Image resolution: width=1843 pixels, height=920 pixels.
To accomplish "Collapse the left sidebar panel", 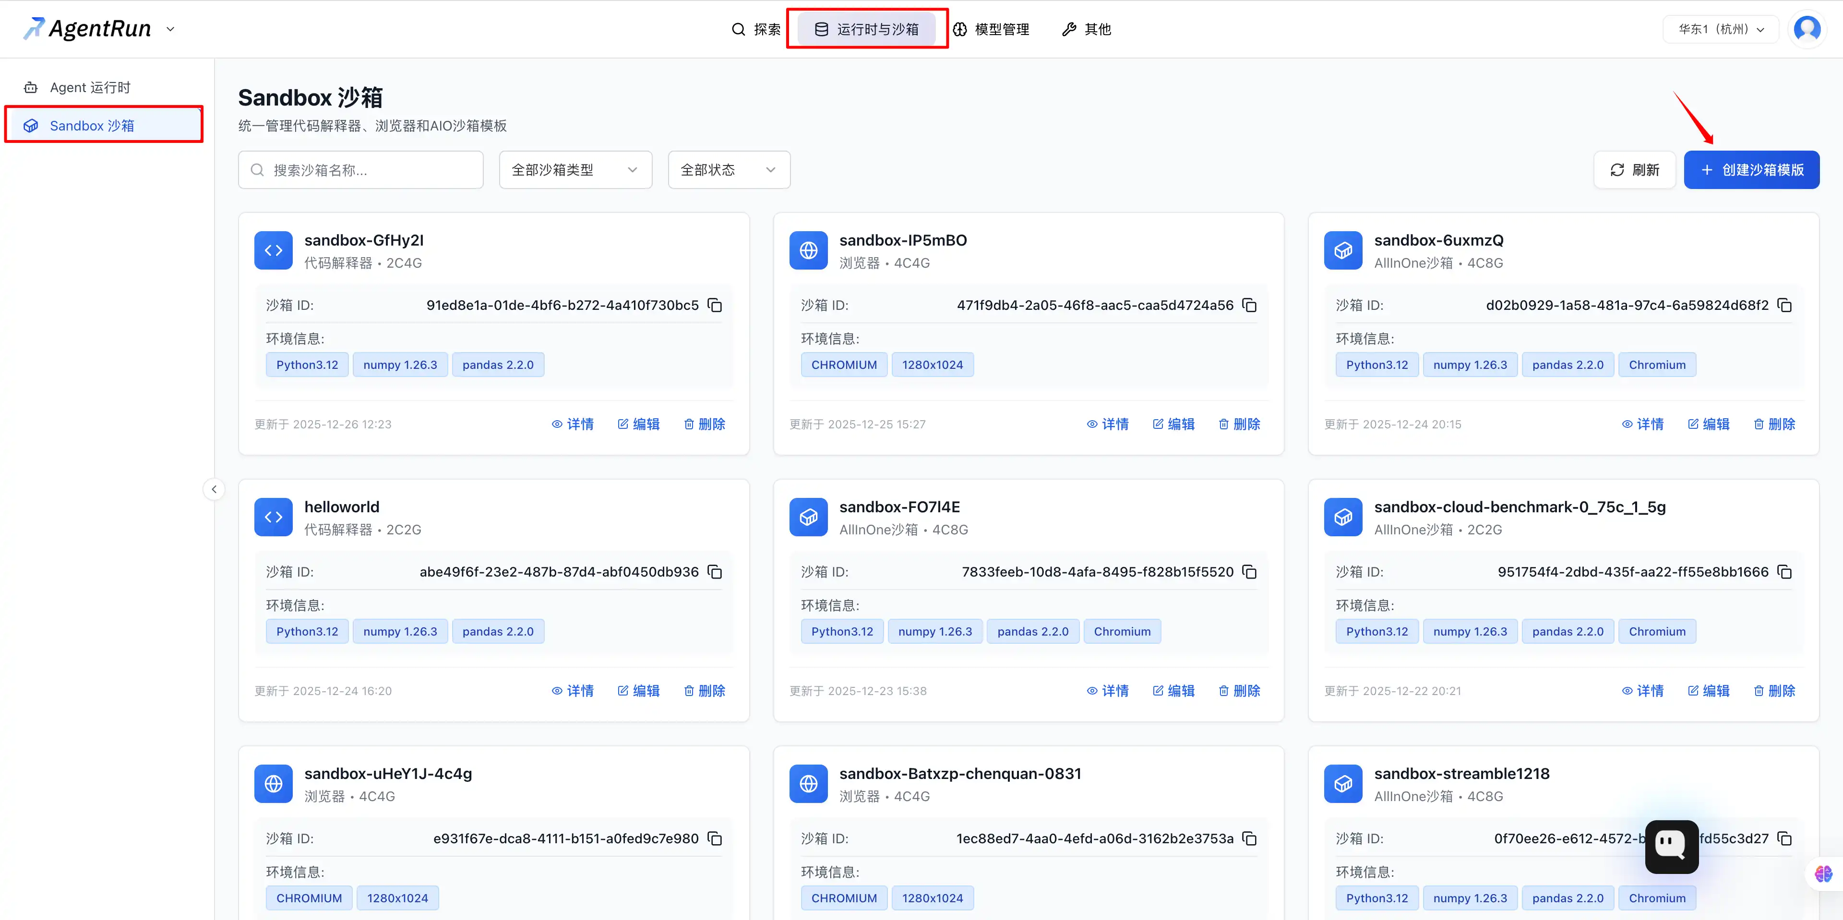I will [214, 490].
